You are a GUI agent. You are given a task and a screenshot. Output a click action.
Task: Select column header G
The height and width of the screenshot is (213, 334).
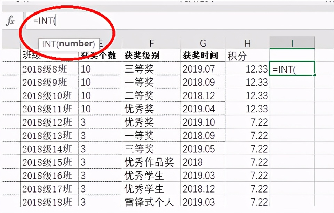click(203, 43)
